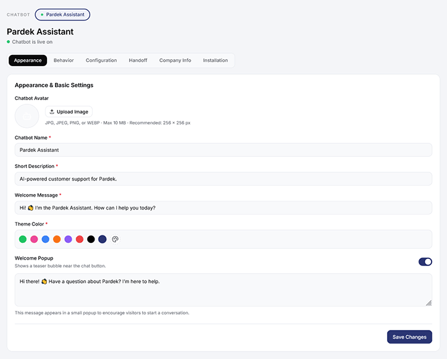This screenshot has width=447, height=359.
Task: Click the textarea resize handle
Action: pos(428,303)
